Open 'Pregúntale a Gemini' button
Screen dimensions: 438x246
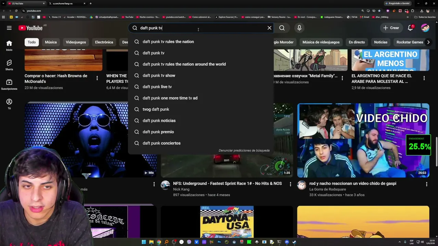[x=397, y=3]
